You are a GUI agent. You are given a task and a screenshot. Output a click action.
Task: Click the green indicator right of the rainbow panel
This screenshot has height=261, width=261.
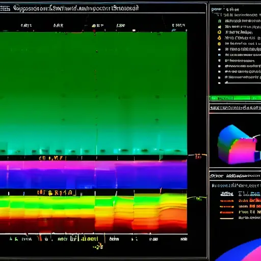click(x=198, y=198)
